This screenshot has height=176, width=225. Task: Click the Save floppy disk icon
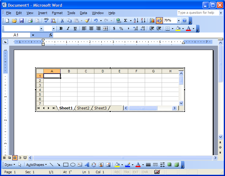click(22, 21)
